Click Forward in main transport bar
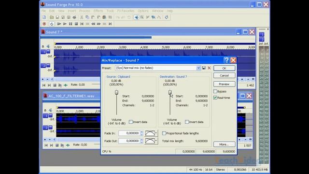Image resolution: width=309 pixels, height=174 pixels. [98, 24]
